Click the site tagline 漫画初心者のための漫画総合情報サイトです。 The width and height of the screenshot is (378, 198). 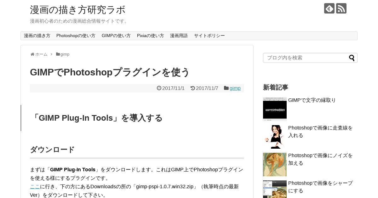pyautogui.click(x=79, y=21)
